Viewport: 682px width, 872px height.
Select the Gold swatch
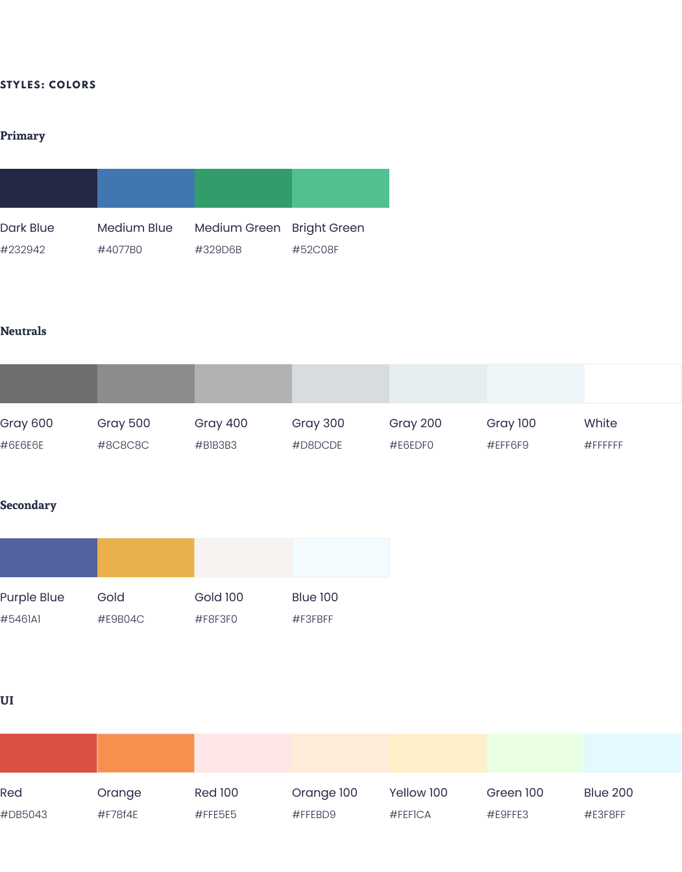pos(145,557)
